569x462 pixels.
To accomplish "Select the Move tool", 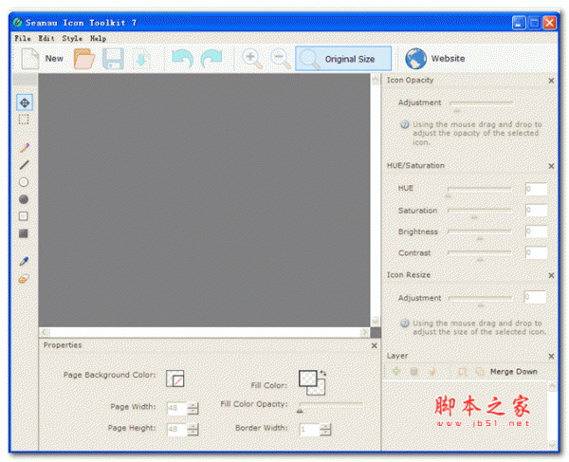I will (25, 102).
